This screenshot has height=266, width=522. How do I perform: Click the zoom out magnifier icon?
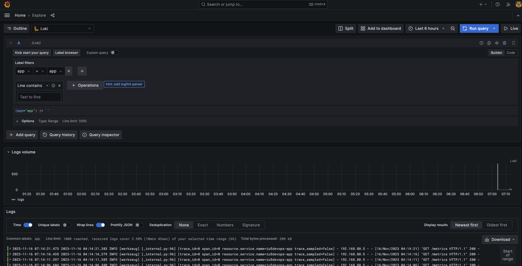point(453,28)
